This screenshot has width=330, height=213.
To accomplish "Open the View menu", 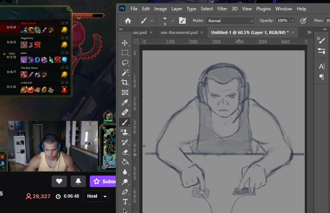I will pos(247,9).
